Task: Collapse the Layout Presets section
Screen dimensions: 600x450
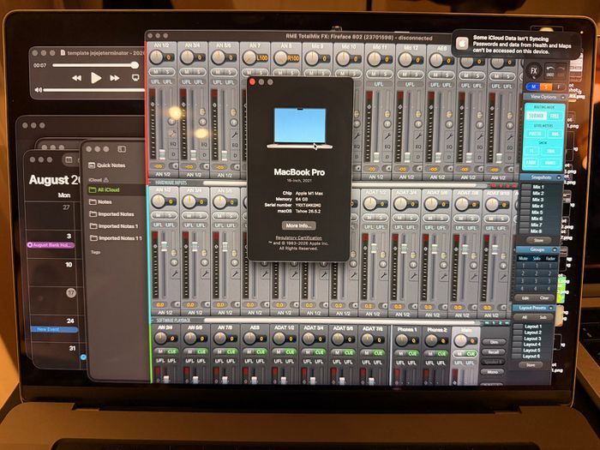Action: (550, 308)
